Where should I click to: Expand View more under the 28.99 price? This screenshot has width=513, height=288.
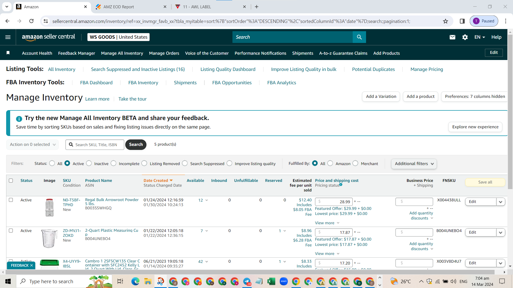pyautogui.click(x=327, y=223)
